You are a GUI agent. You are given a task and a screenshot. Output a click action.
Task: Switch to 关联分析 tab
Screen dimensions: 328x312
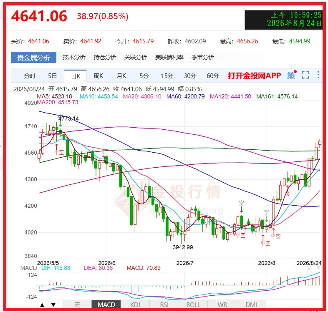[x=136, y=57]
